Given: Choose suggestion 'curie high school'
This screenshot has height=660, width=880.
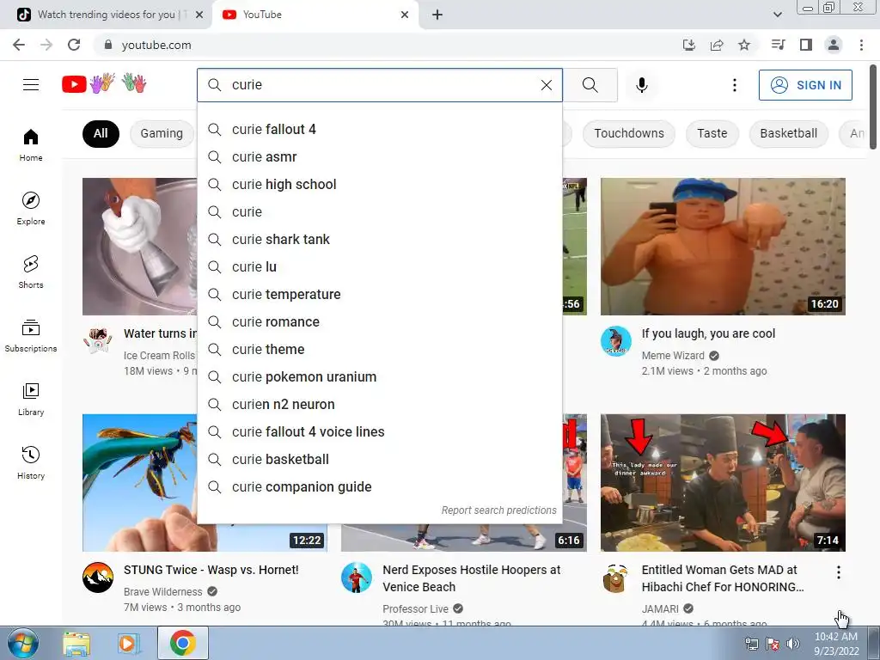Looking at the screenshot, I should 379,184.
